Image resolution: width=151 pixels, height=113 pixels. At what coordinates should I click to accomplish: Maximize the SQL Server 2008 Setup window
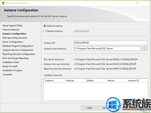[x=137, y=3]
